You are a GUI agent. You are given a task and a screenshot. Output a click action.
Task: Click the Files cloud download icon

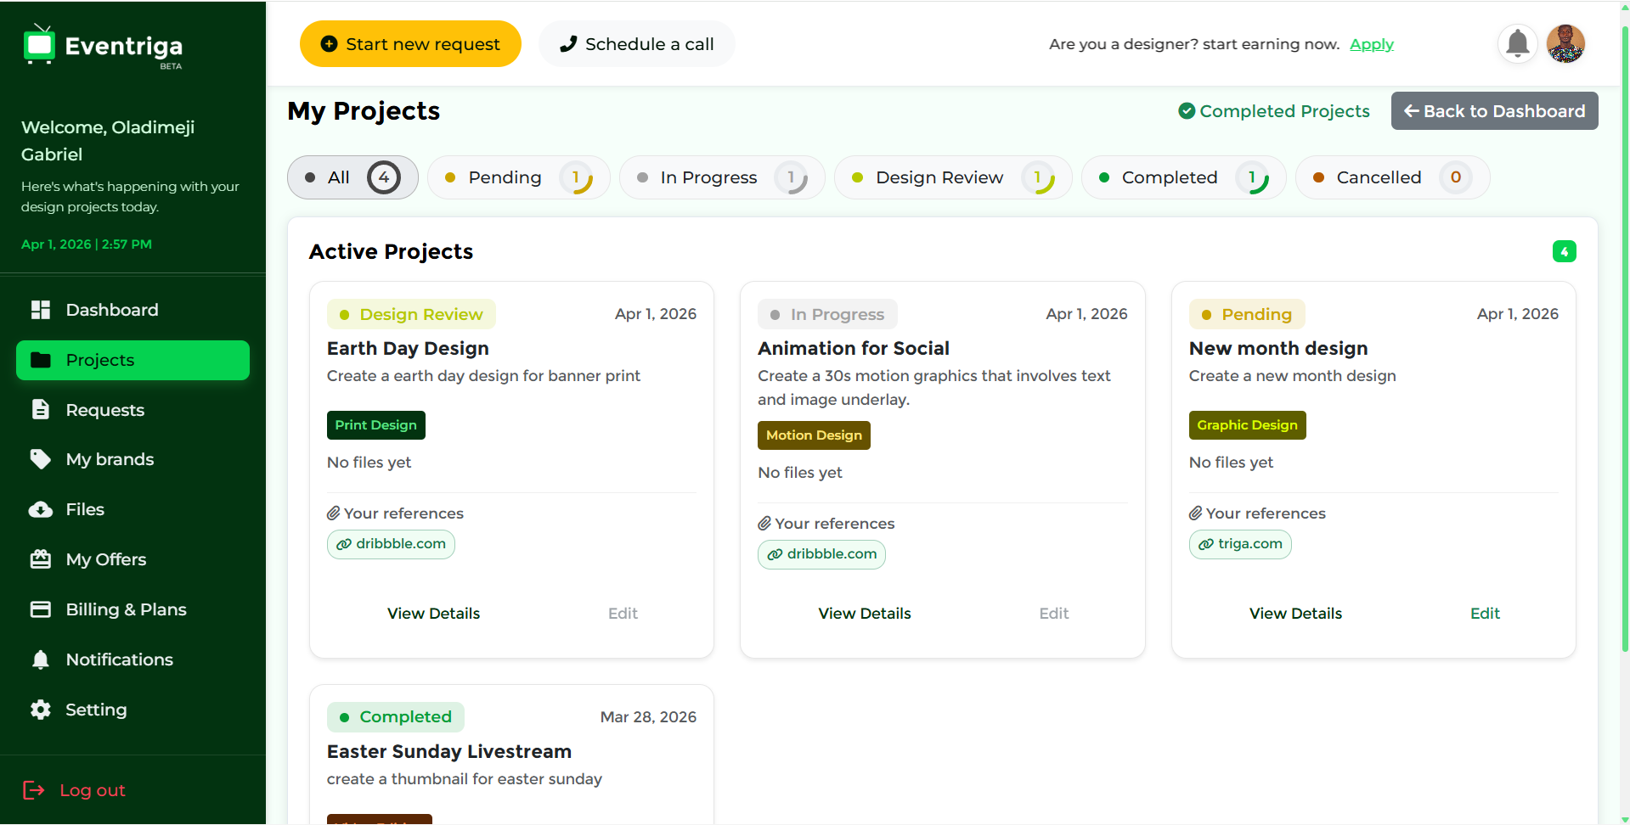[x=41, y=509]
